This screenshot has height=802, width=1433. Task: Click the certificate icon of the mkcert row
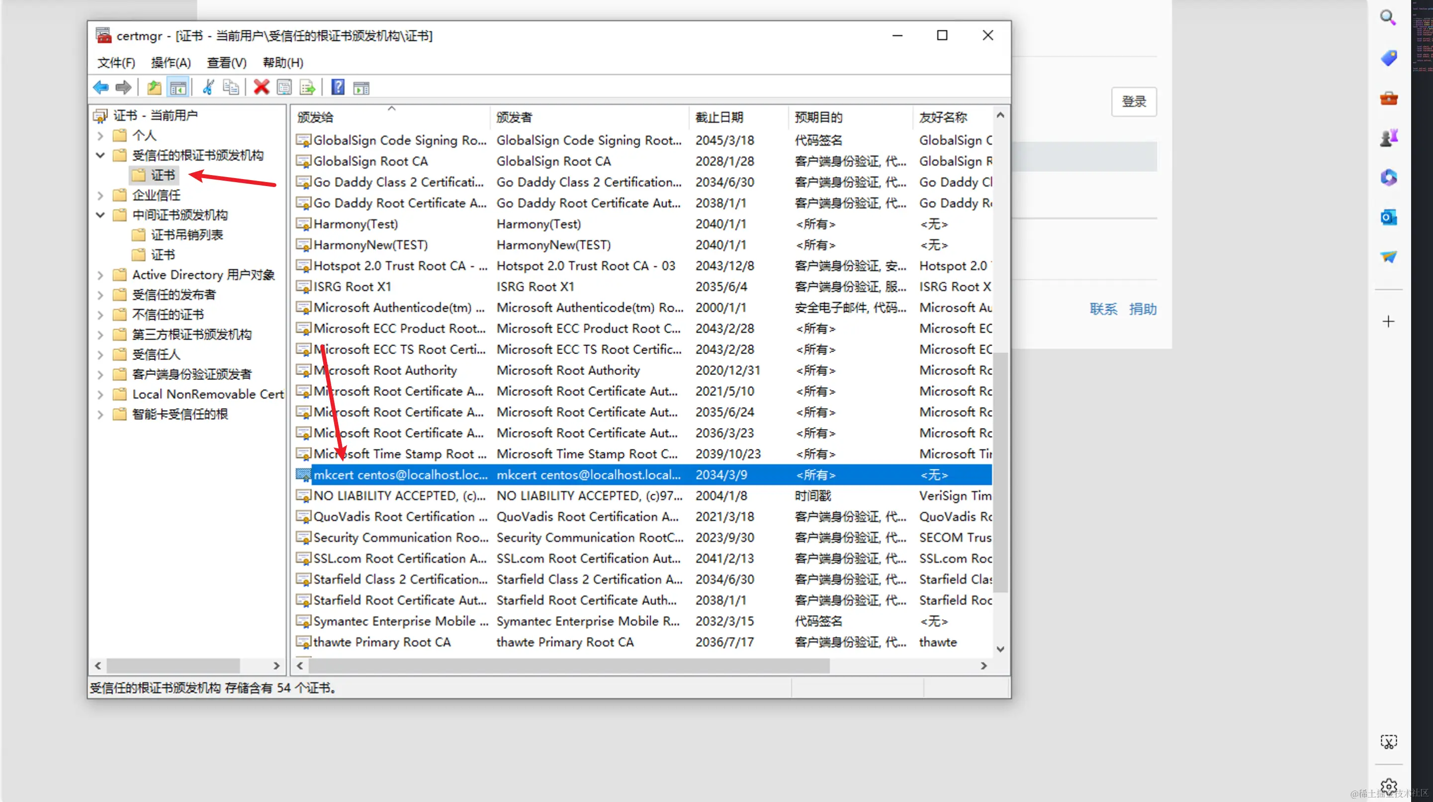pyautogui.click(x=303, y=475)
